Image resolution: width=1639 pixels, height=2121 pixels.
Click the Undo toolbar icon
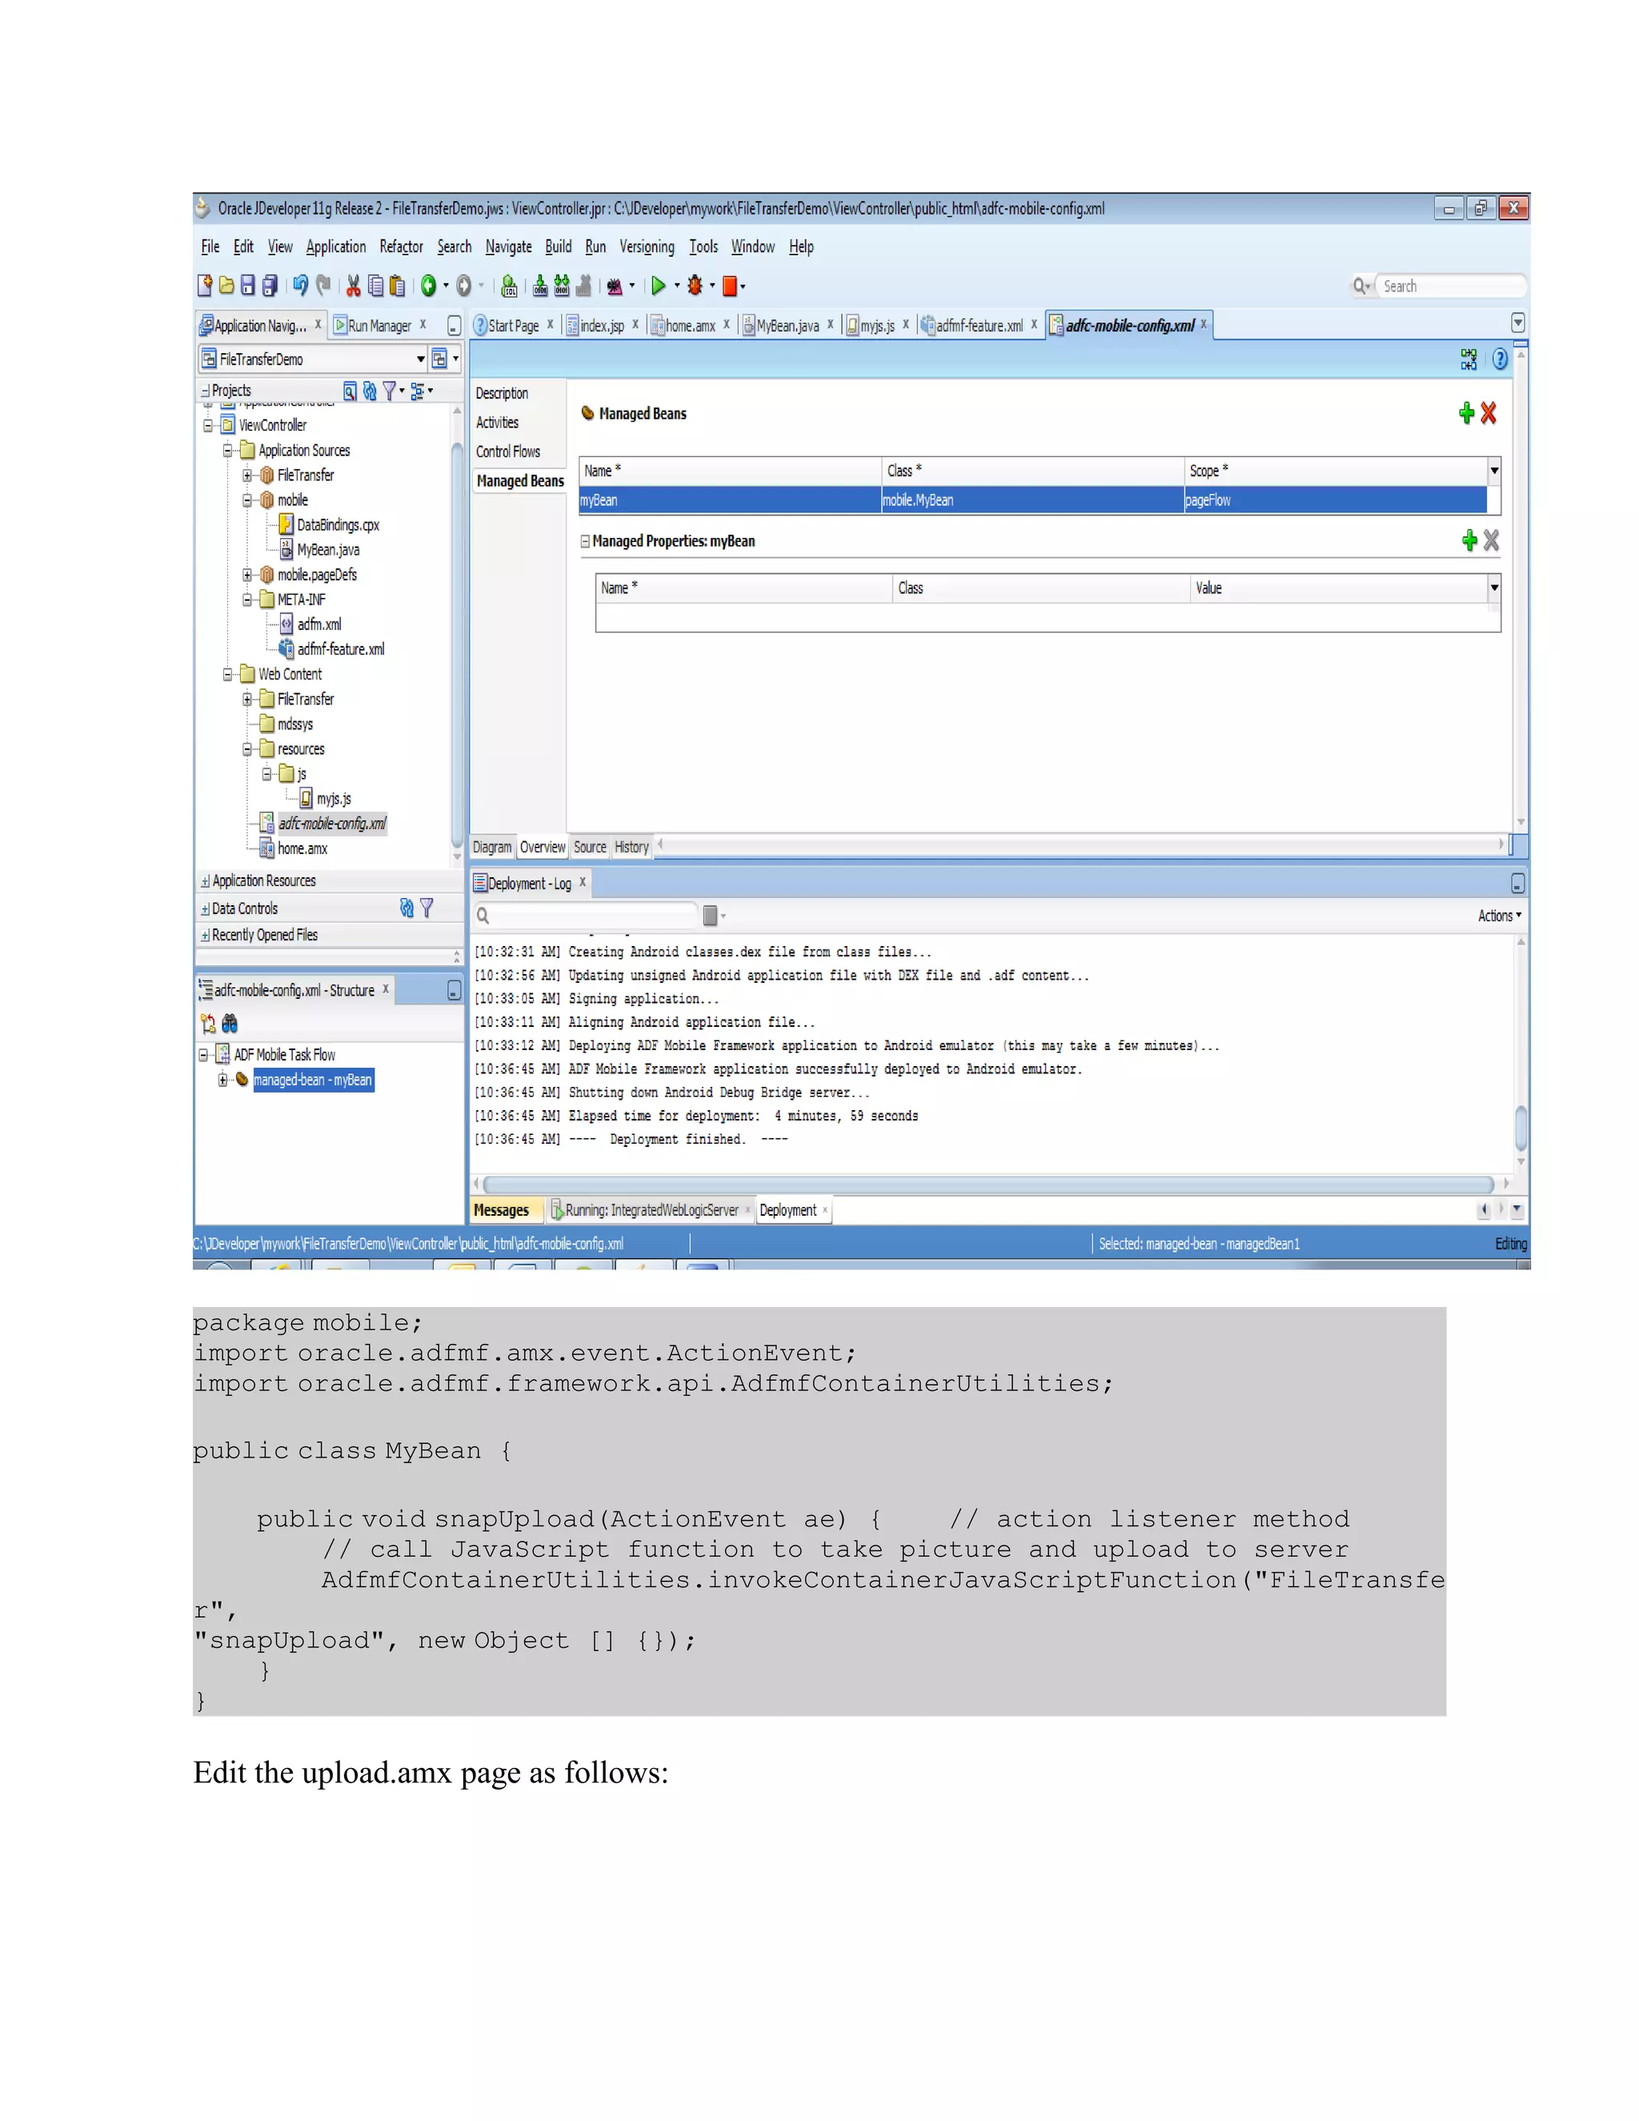click(x=300, y=286)
